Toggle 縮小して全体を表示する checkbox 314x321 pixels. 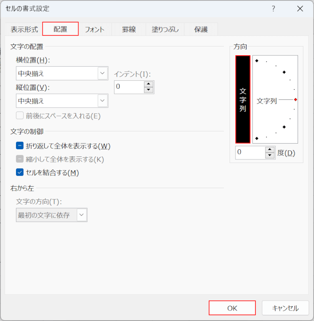pyautogui.click(x=20, y=159)
